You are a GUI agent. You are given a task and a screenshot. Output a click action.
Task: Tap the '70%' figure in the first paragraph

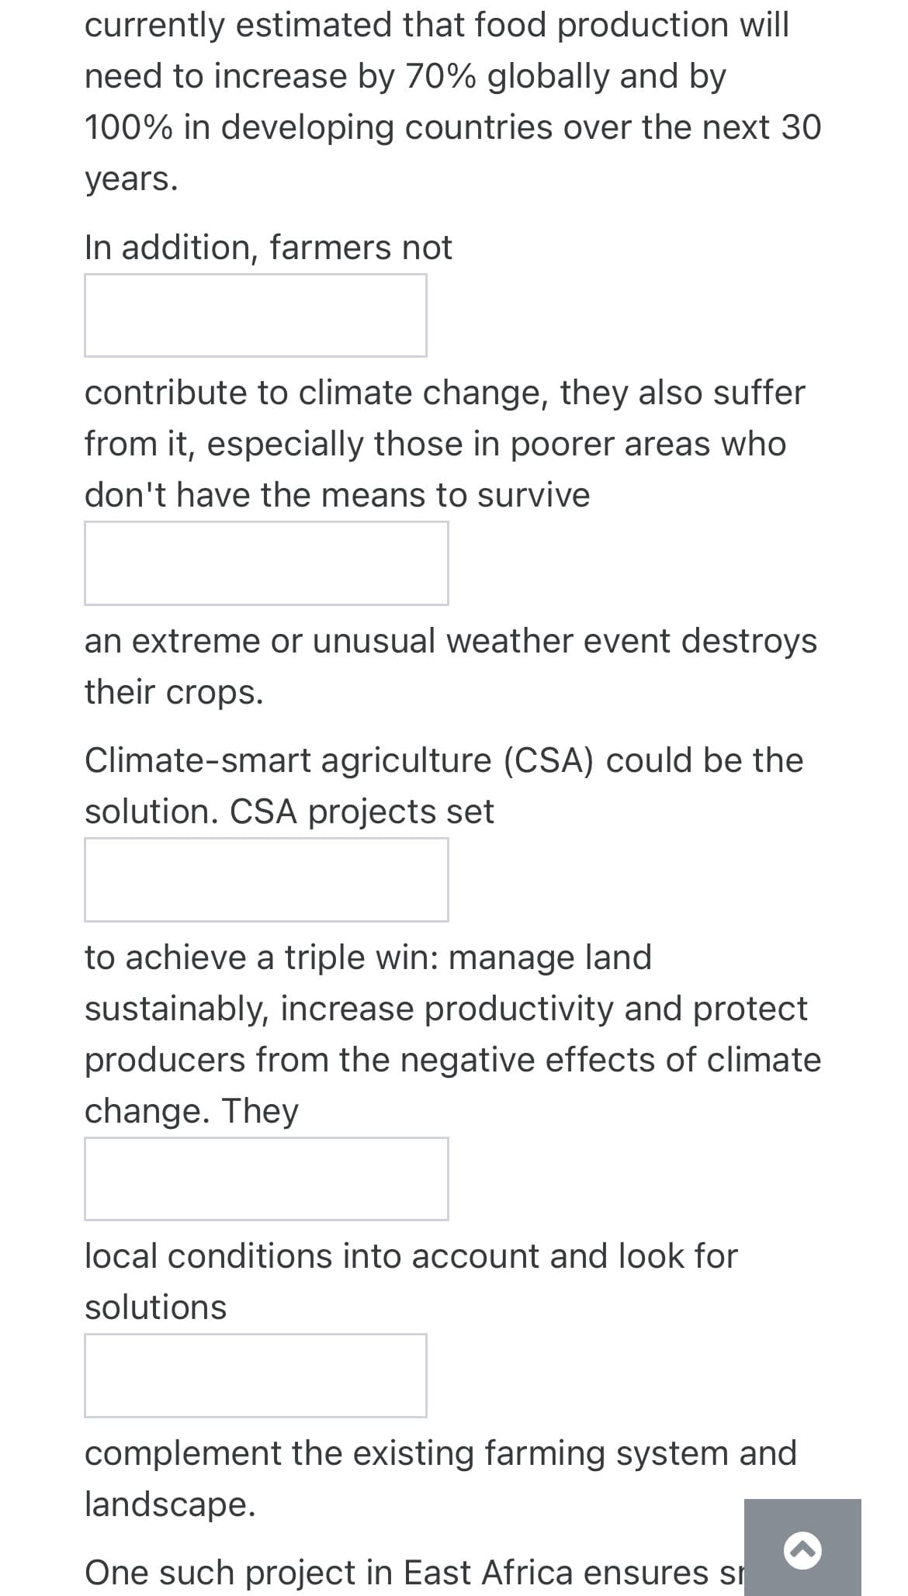[x=441, y=76]
